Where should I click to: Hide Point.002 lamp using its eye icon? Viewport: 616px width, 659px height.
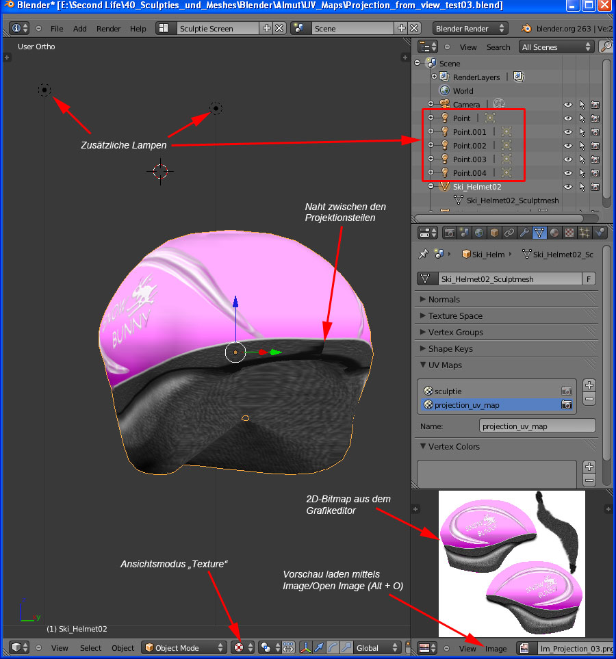point(567,146)
